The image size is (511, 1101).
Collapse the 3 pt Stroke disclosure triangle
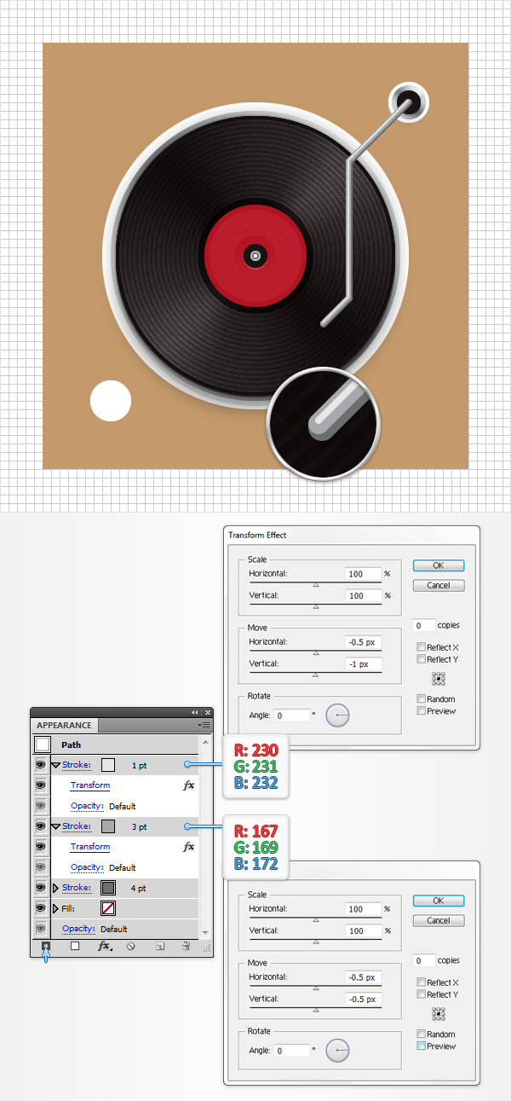(x=56, y=827)
